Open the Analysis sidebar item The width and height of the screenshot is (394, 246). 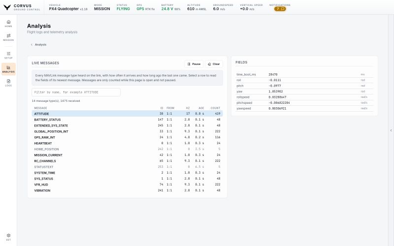[8, 69]
